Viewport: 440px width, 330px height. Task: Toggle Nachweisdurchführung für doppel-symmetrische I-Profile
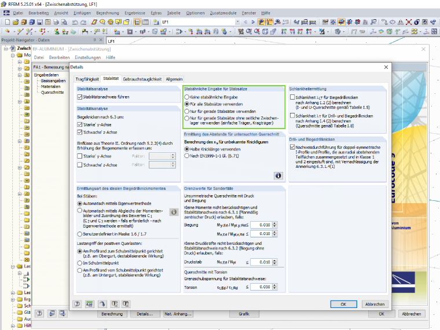click(292, 147)
